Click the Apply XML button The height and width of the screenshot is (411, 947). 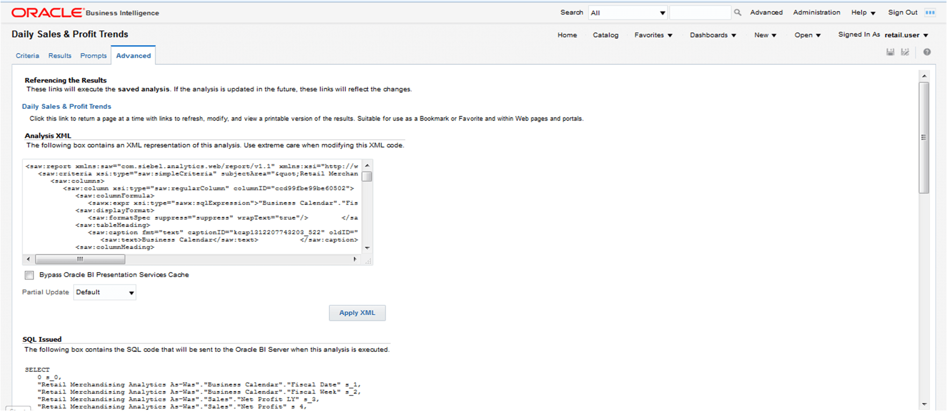click(x=357, y=313)
